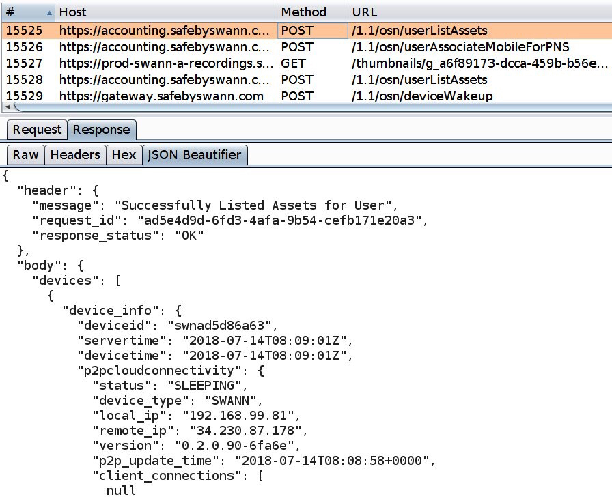Screen dimensions: 612x499
Task: Click the "header" JSON key
Action: tap(47, 190)
